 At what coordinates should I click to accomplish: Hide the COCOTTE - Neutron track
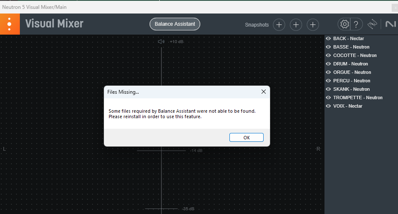tap(328, 55)
